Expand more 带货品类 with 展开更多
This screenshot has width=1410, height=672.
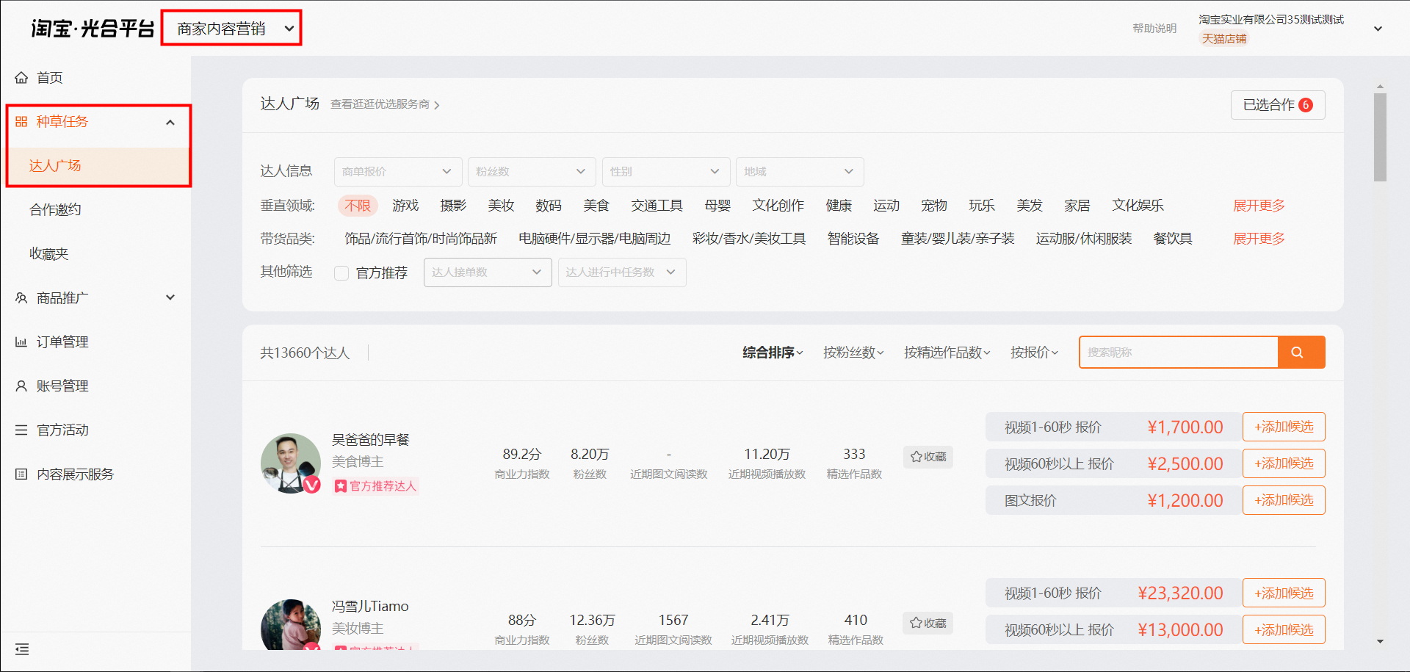coord(1259,239)
